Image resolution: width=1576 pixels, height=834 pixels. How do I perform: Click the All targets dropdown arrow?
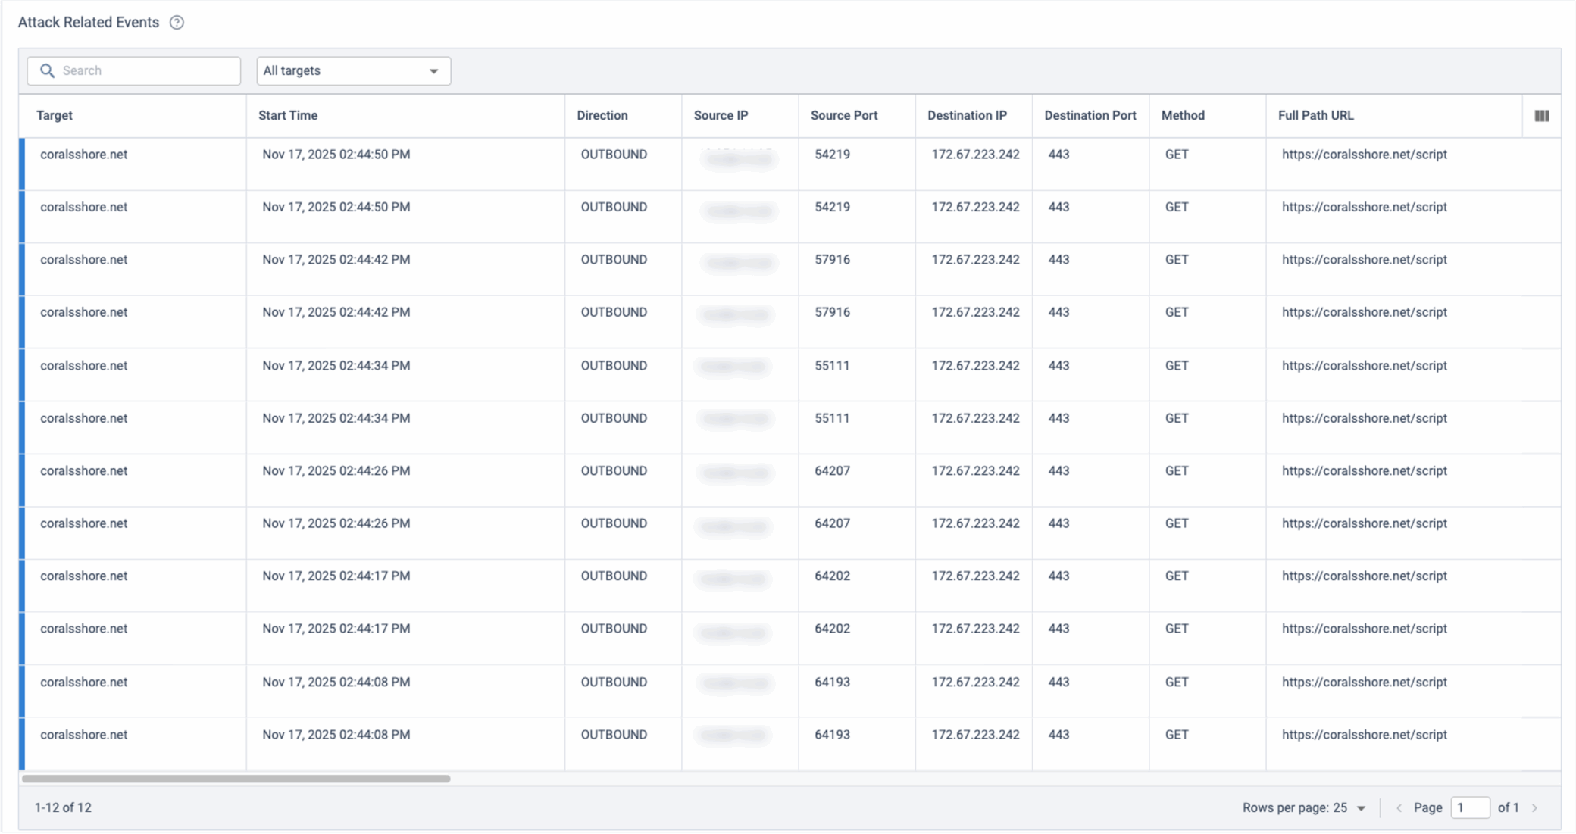(433, 71)
